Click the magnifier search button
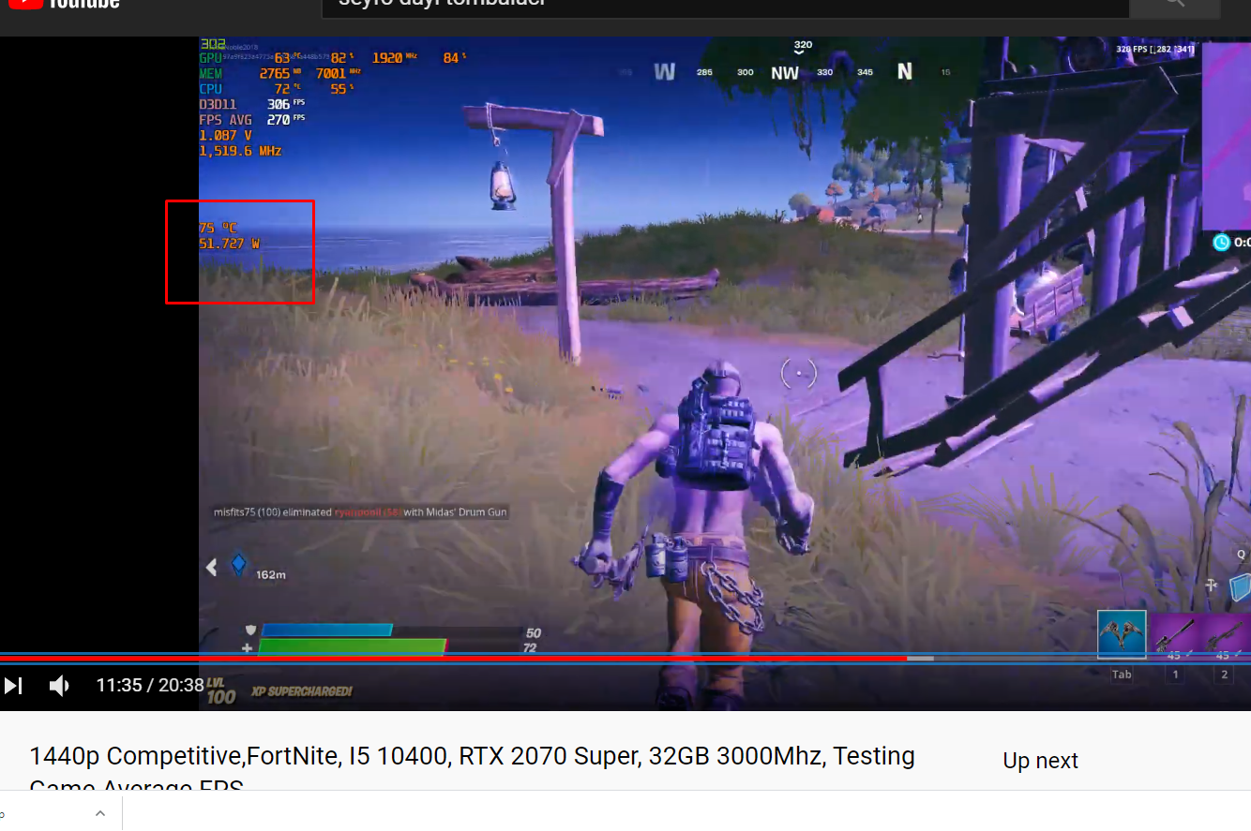 pyautogui.click(x=1174, y=7)
